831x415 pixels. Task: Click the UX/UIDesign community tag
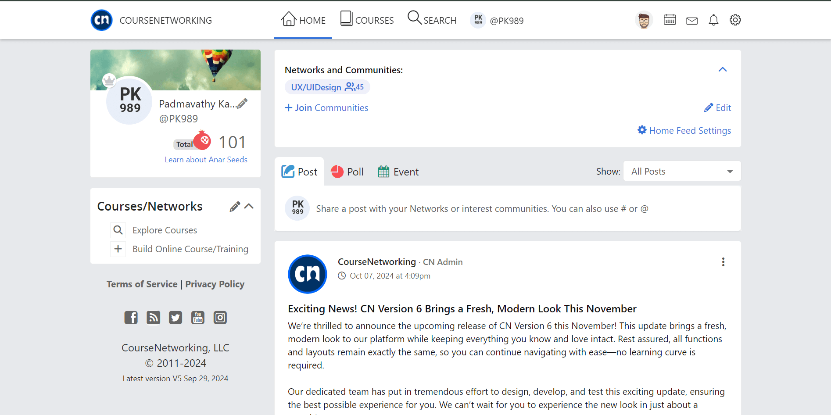click(327, 87)
